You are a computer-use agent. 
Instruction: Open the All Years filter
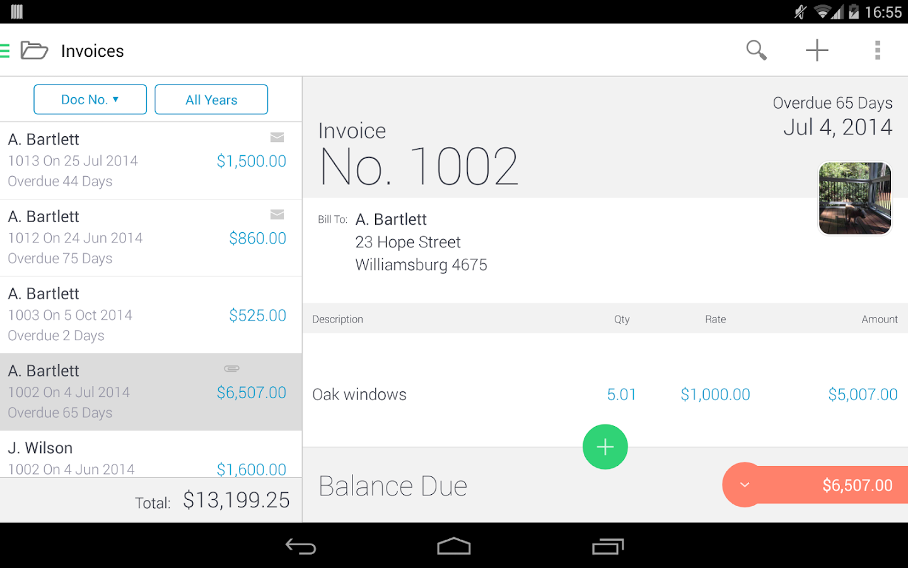211,99
